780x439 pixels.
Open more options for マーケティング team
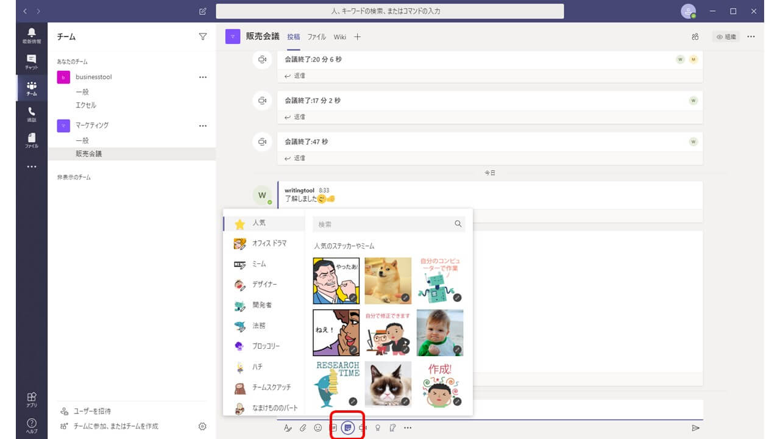(x=203, y=126)
